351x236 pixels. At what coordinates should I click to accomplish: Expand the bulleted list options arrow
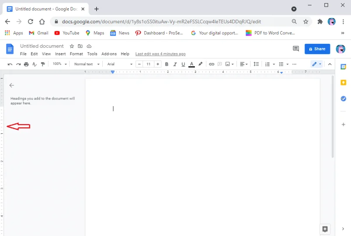(x=287, y=64)
